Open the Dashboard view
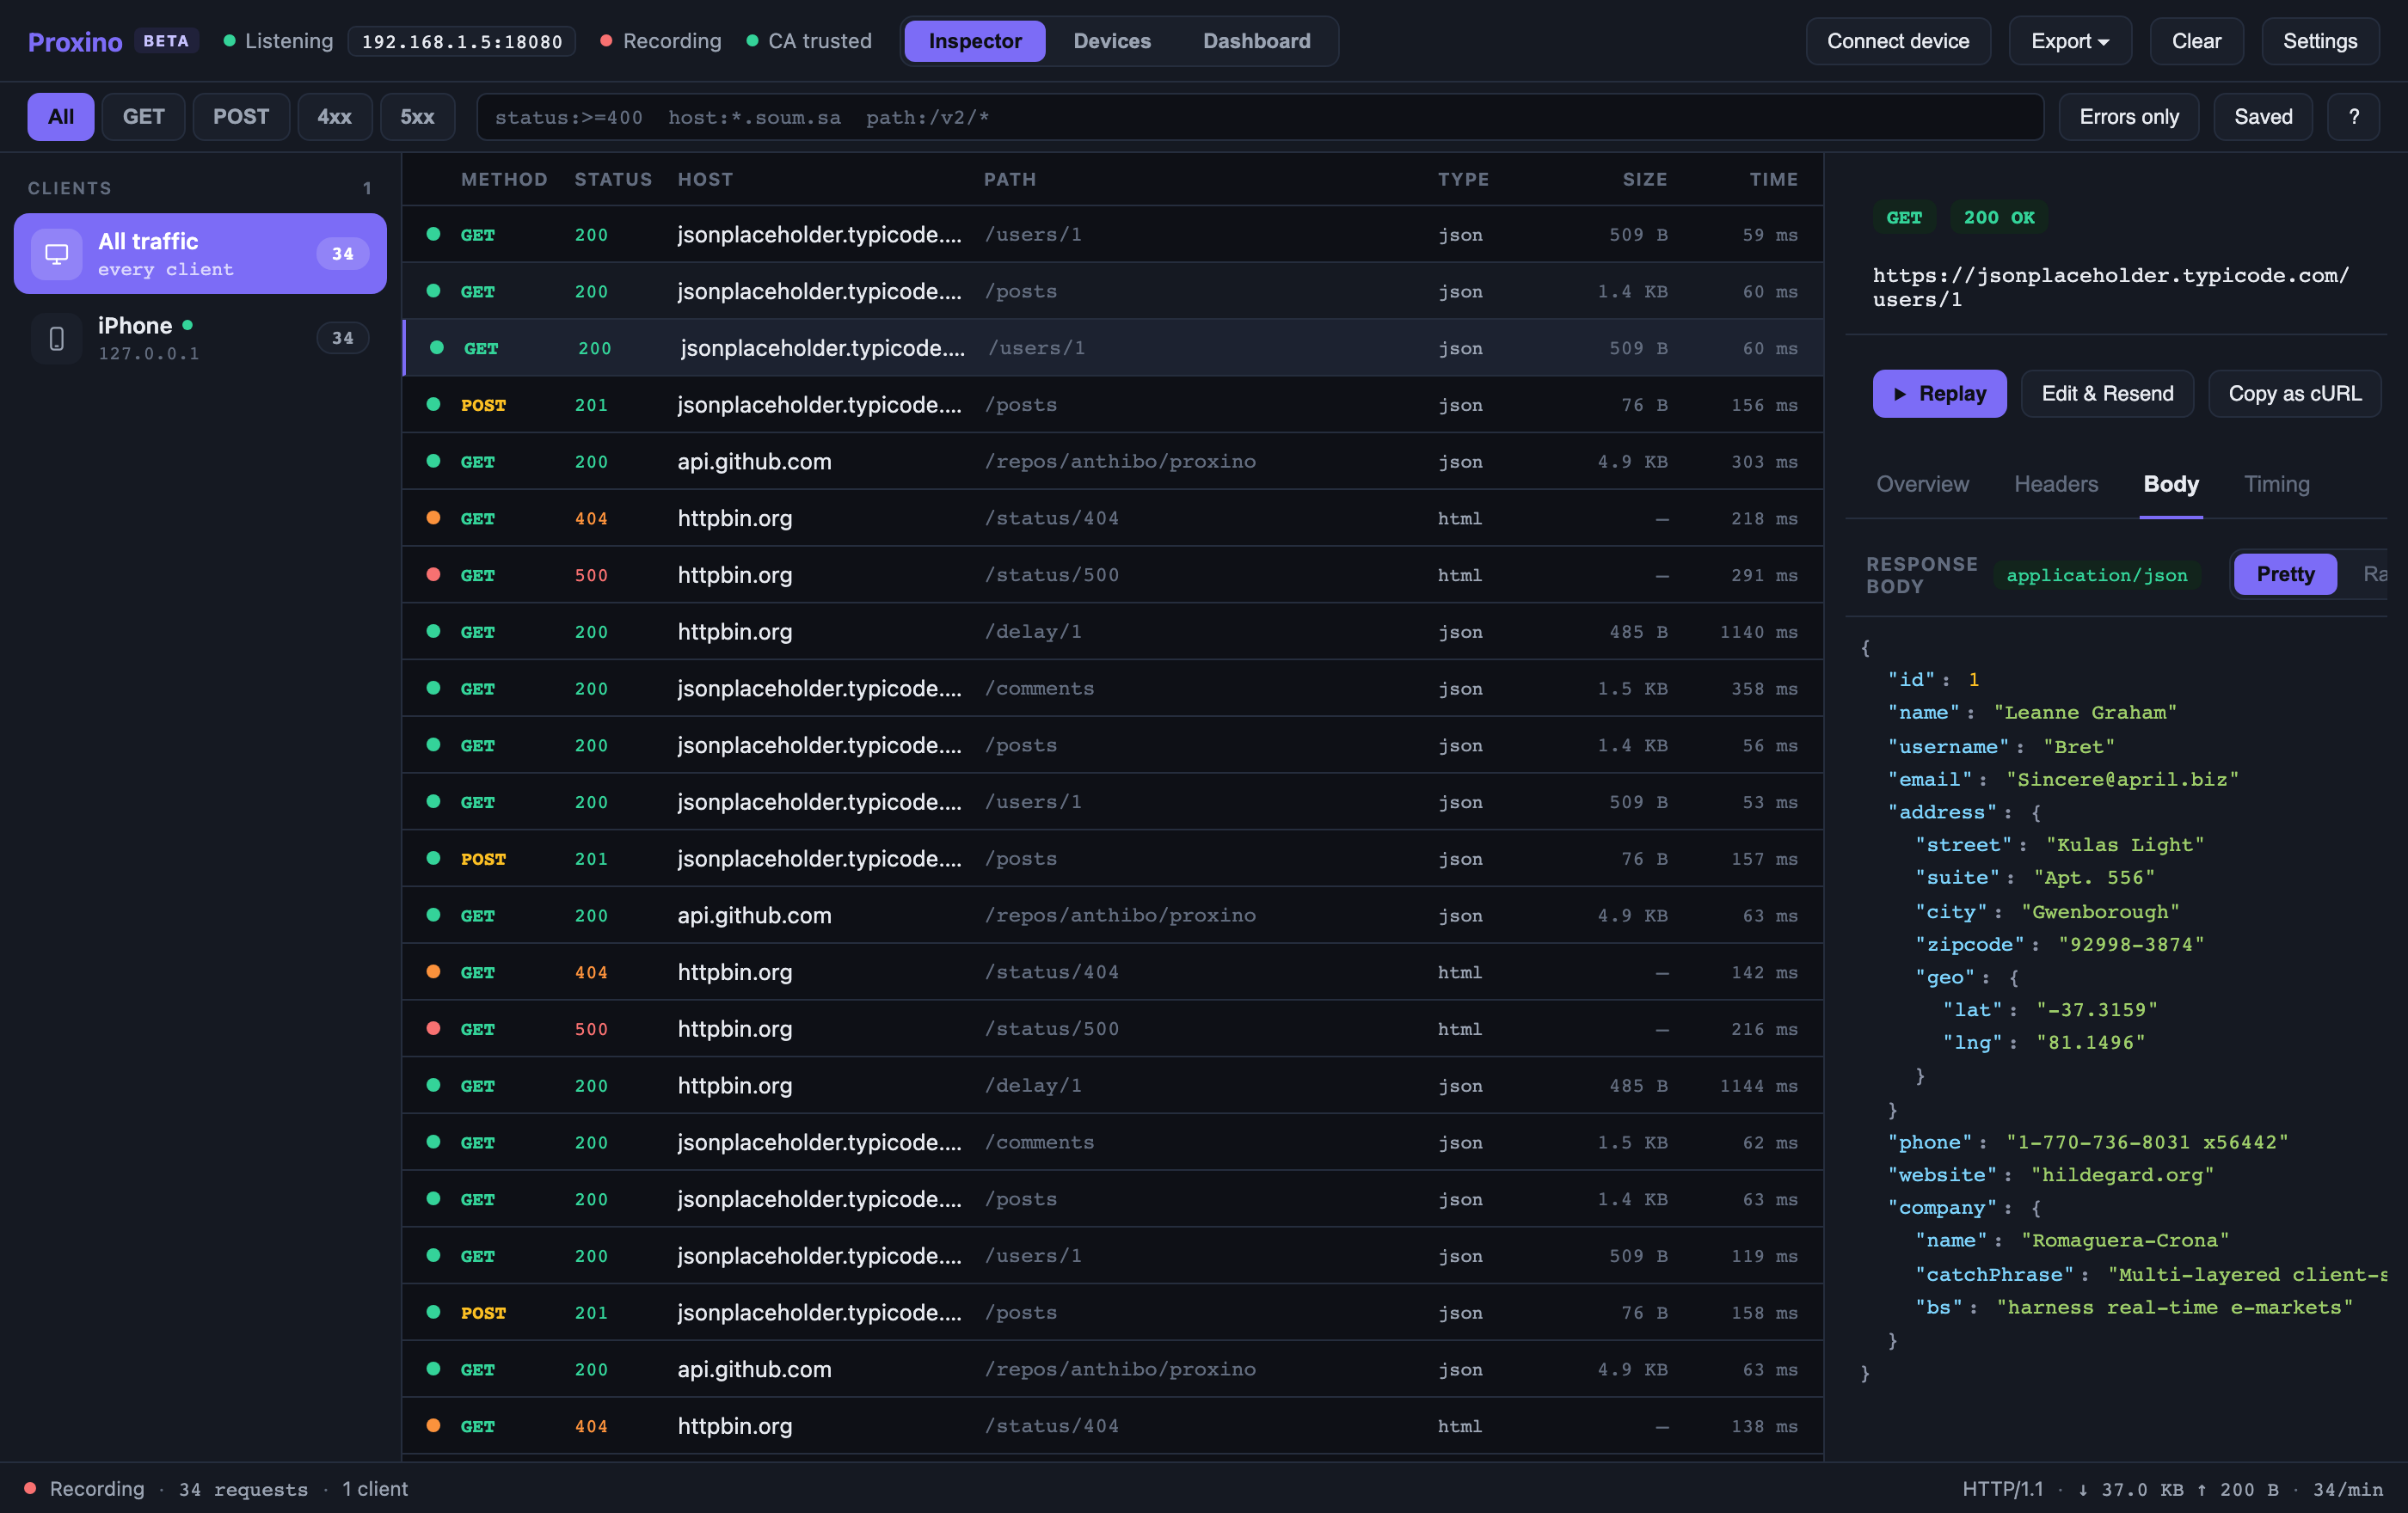Image resolution: width=2408 pixels, height=1513 pixels. [1256, 41]
